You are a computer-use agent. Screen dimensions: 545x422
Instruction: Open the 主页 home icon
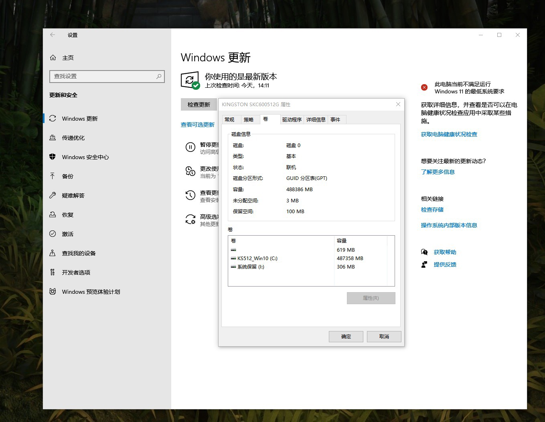pos(53,58)
